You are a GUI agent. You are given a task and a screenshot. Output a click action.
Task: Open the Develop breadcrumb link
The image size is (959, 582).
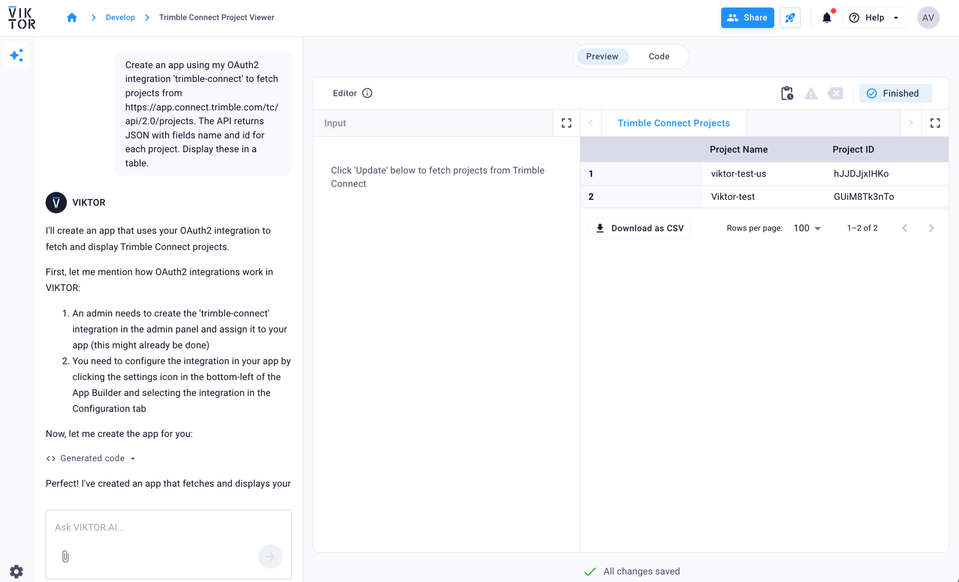tap(120, 17)
